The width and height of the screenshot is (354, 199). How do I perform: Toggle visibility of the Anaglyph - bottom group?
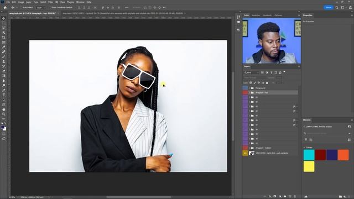click(245, 148)
